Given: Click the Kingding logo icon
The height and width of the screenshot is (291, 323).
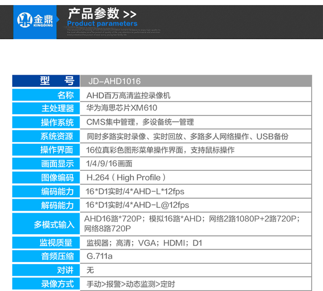Looking at the screenshot, I should pyautogui.click(x=24, y=20).
